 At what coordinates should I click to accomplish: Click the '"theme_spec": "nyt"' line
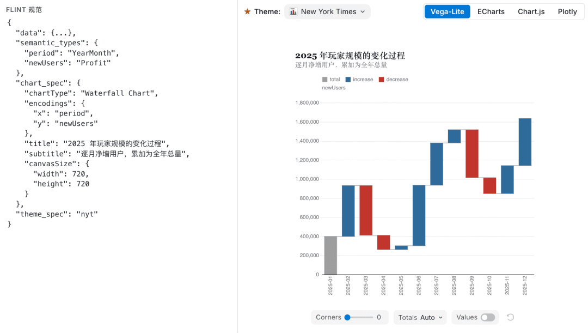[57, 214]
